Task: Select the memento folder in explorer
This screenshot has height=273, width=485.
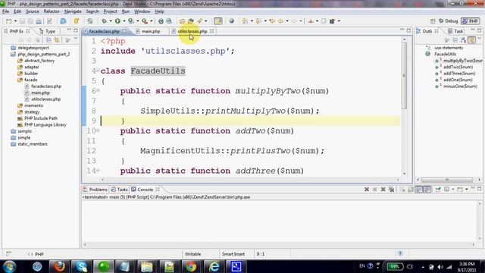Action: [x=33, y=105]
